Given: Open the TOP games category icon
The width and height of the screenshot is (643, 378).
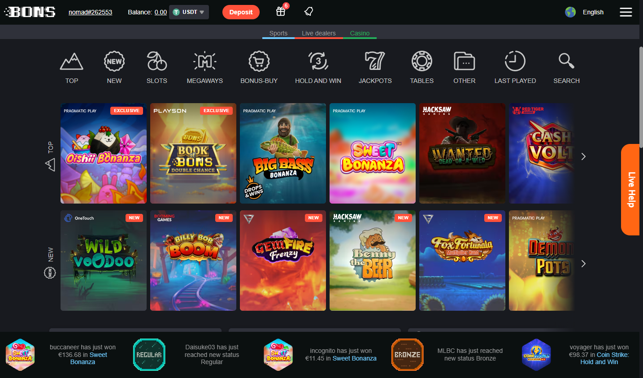Looking at the screenshot, I should click(72, 61).
